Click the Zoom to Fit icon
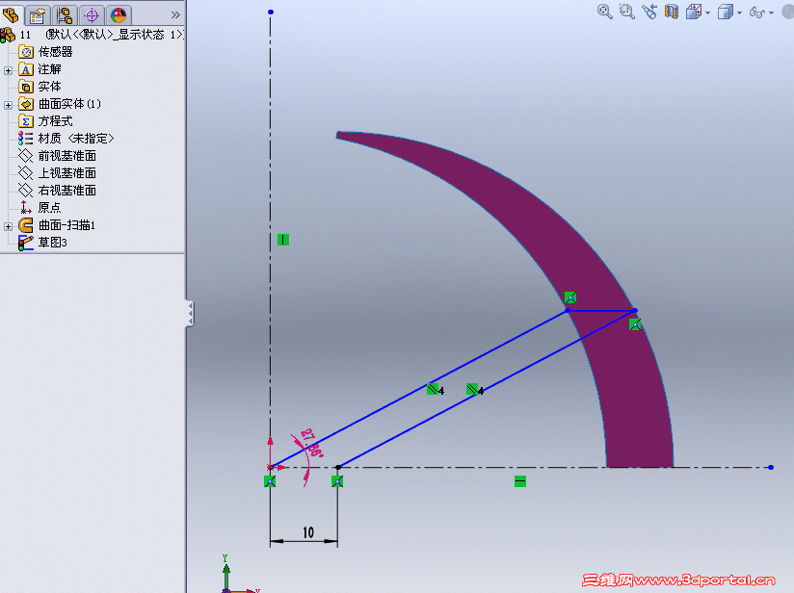Viewport: 794px width, 593px height. (x=604, y=12)
